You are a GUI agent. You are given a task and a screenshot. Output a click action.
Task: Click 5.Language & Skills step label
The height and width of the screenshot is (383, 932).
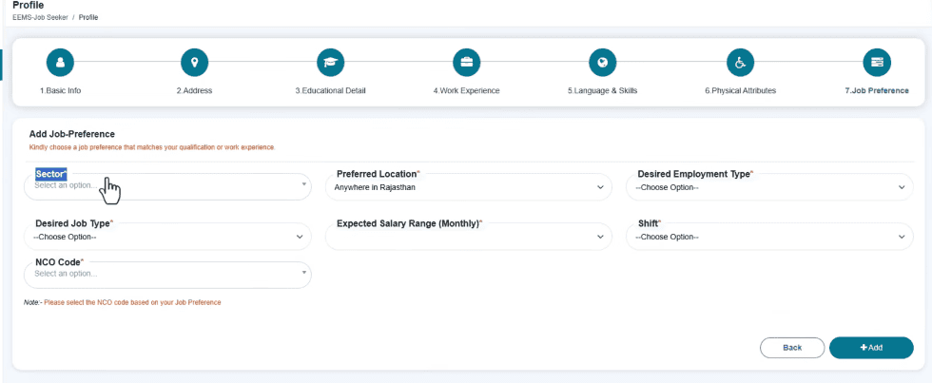[603, 91]
